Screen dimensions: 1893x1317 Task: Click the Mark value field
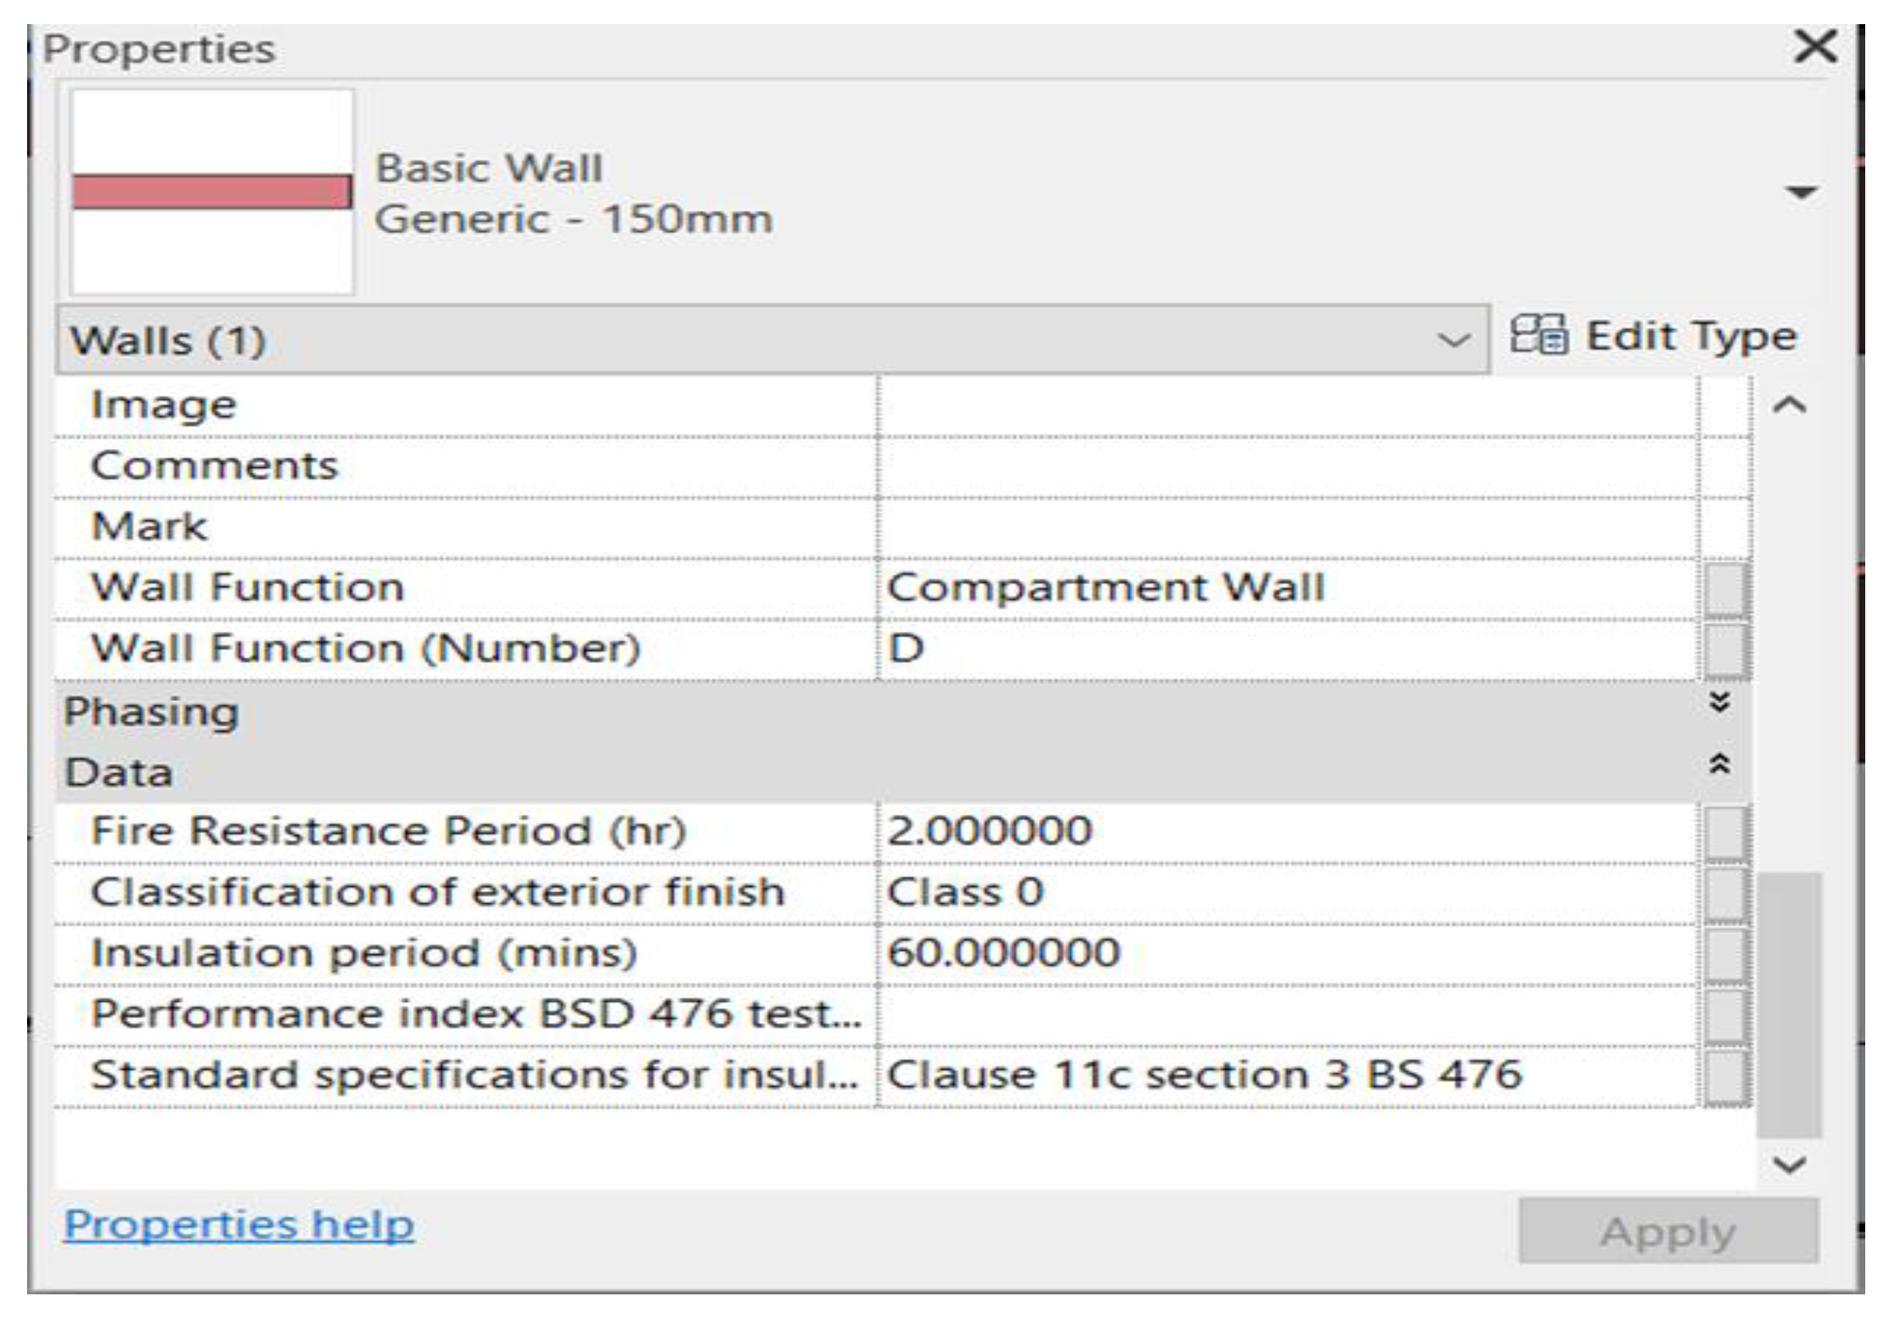(x=1286, y=528)
